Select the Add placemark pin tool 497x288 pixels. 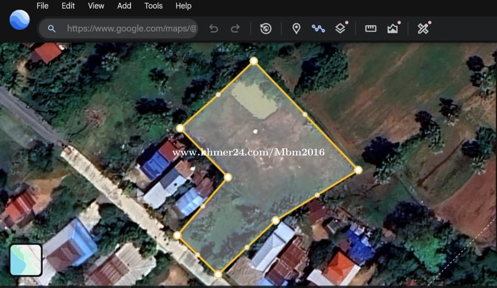296,28
